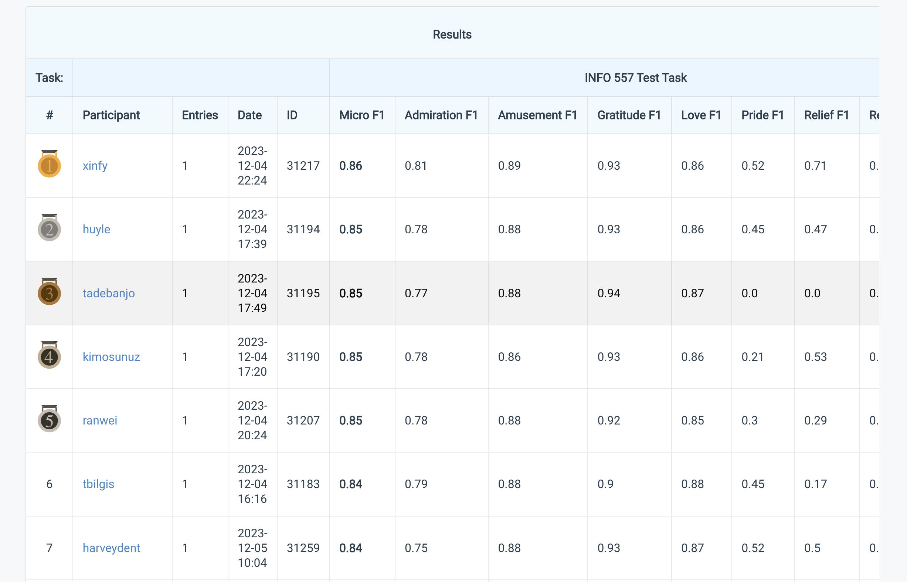This screenshot has height=582, width=907.
Task: Click the rank 4 medal icon for kimosunuz
Action: pyautogui.click(x=49, y=357)
